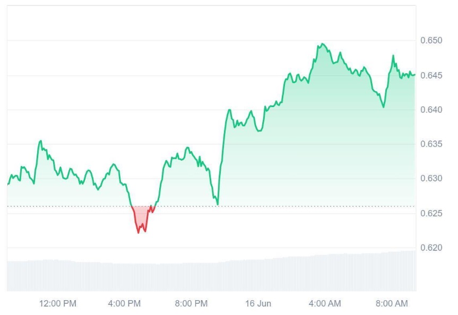Click the 12:00 PM time axis label
This screenshot has height=315, width=458.
click(x=58, y=303)
